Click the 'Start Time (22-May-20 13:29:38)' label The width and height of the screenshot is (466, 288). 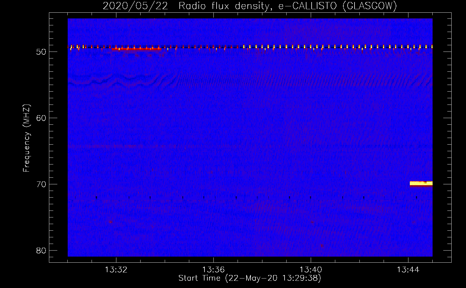[x=250, y=278]
